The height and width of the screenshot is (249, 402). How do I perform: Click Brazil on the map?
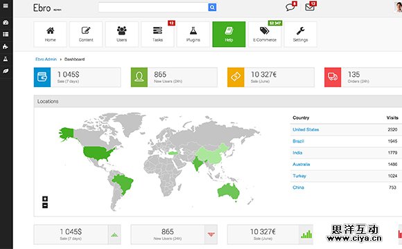point(124,183)
